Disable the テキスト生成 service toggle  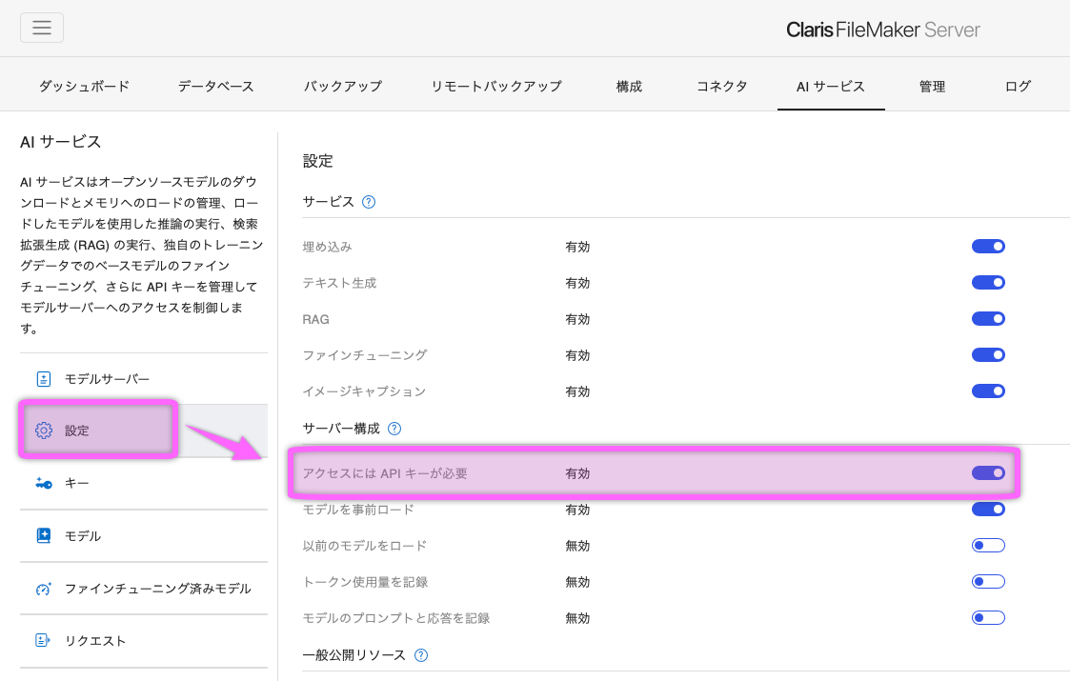[988, 283]
